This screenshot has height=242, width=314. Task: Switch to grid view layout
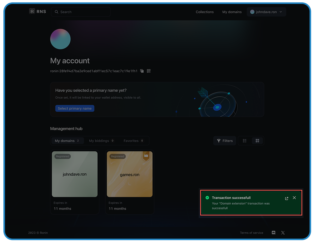pyautogui.click(x=257, y=141)
